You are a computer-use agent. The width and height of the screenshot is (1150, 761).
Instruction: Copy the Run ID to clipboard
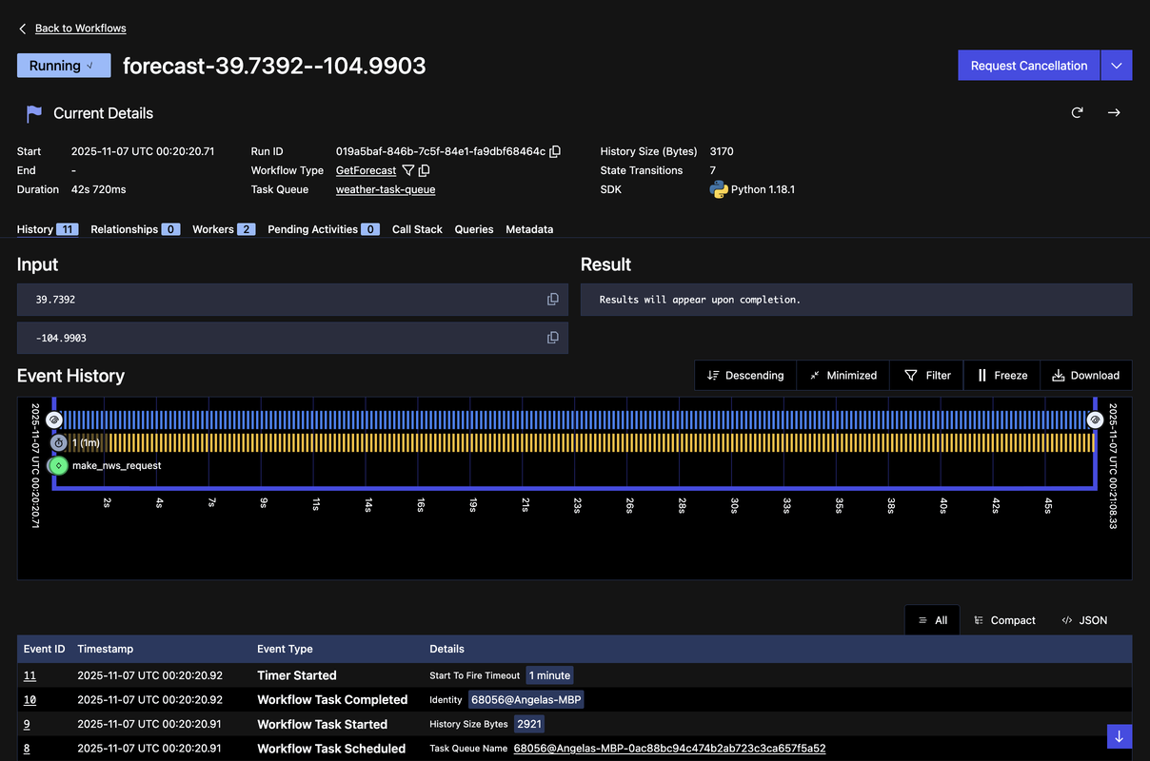pos(555,151)
